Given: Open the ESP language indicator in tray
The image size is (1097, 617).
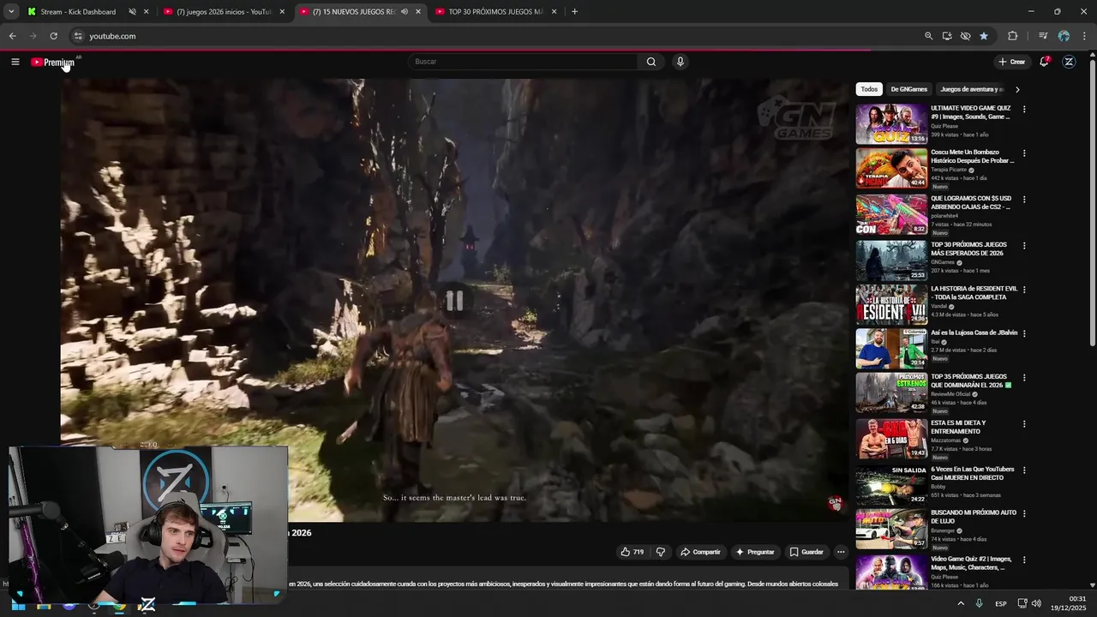Looking at the screenshot, I should 1000,604.
